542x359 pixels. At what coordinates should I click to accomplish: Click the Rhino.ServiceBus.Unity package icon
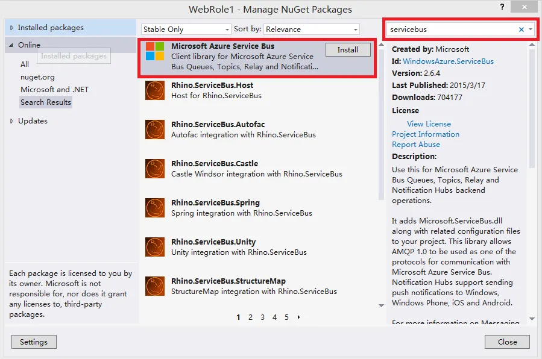[154, 247]
